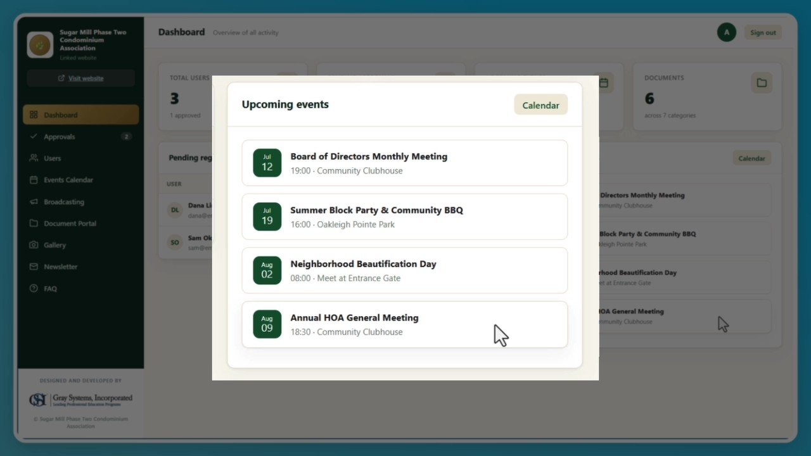This screenshot has height=456, width=811.
Task: Click the Dashboard page title in header
Action: click(x=182, y=32)
